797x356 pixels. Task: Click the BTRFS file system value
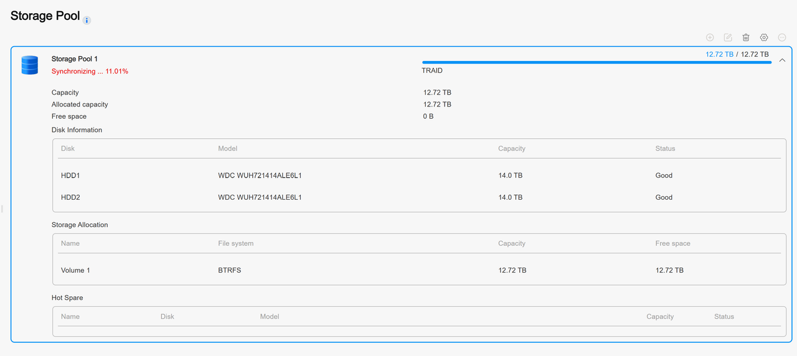point(229,270)
